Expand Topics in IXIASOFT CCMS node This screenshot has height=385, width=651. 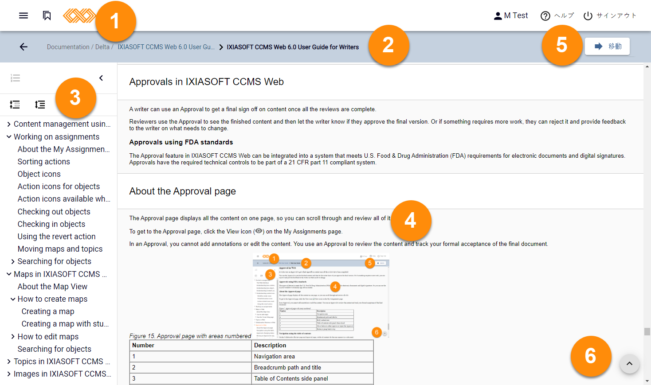[x=9, y=362]
